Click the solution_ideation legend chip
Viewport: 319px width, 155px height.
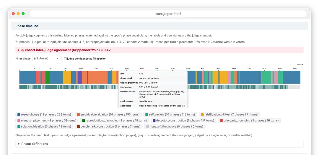coord(44,127)
